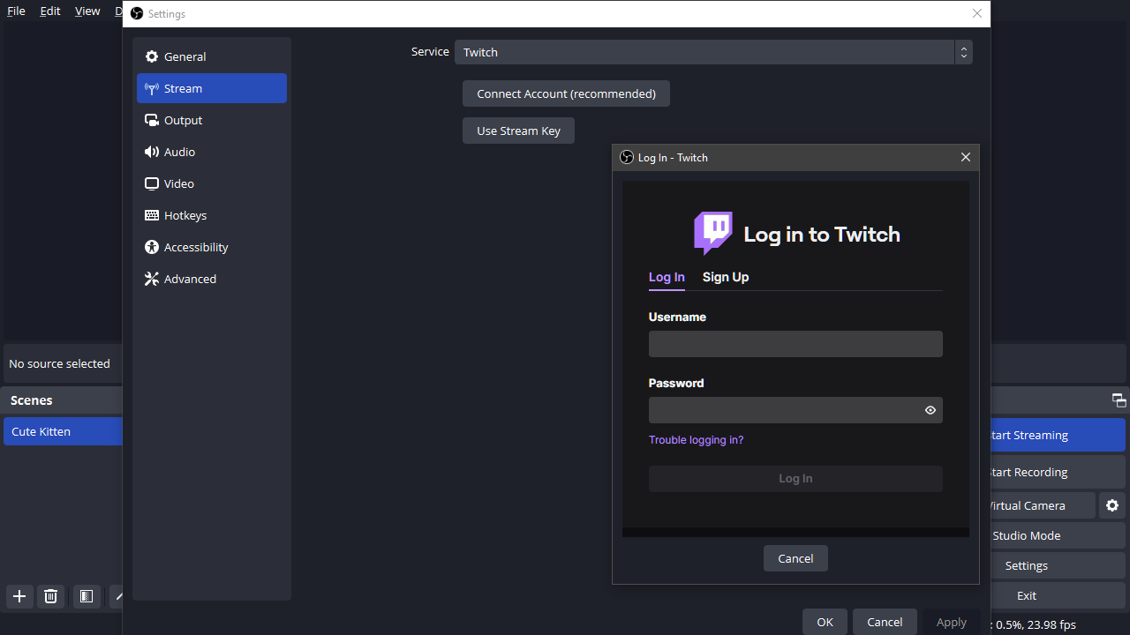Select the Cute Kitten scene

coord(41,431)
